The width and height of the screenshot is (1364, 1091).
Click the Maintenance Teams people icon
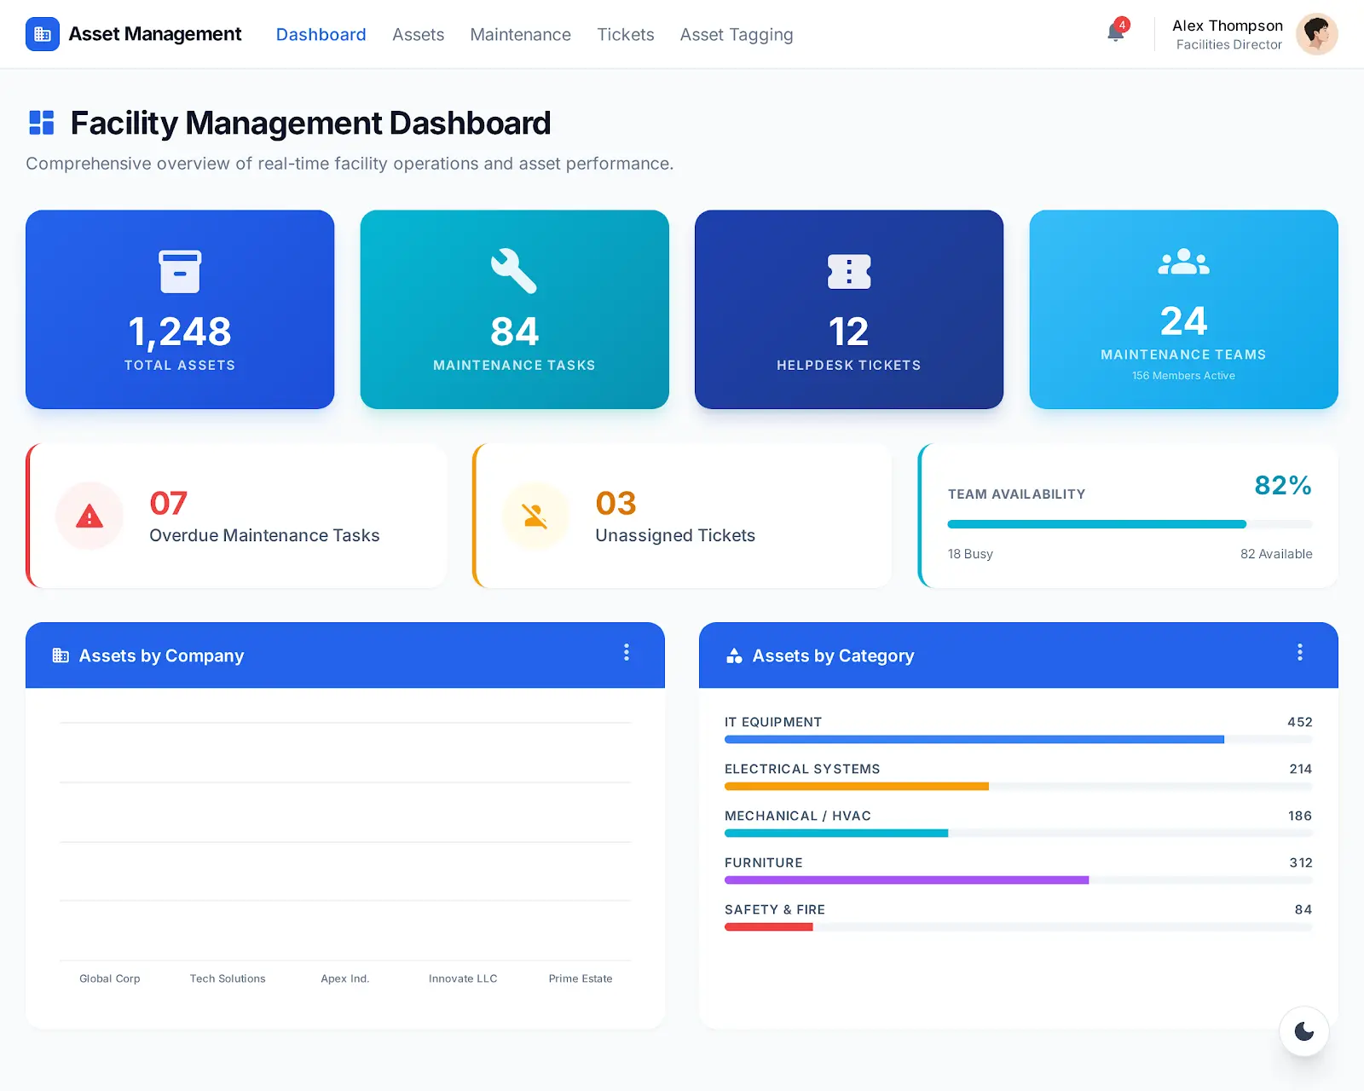pos(1183,262)
